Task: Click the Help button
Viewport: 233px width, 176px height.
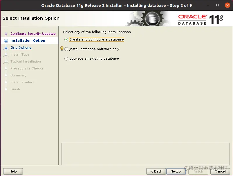Action: click(13, 171)
